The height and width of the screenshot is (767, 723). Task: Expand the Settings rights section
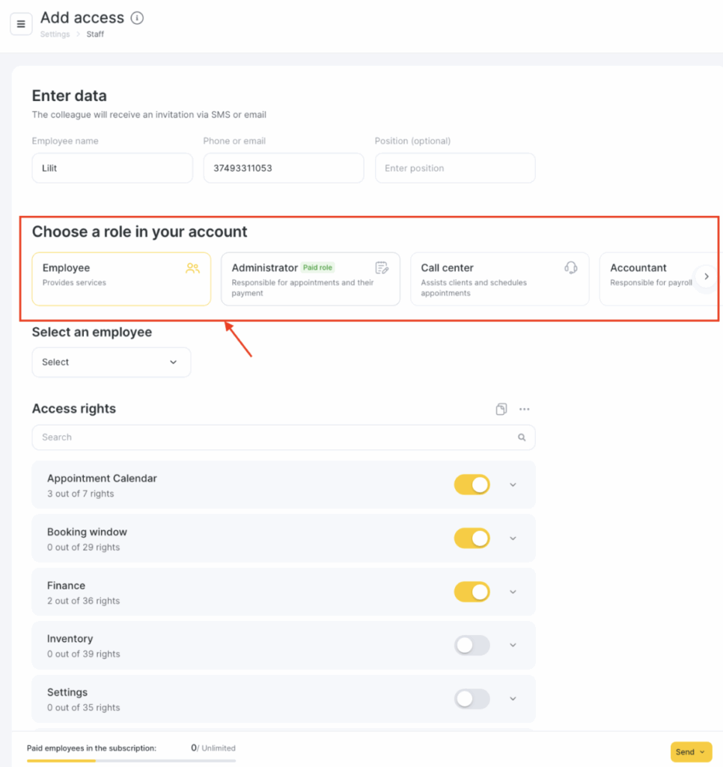tap(513, 699)
